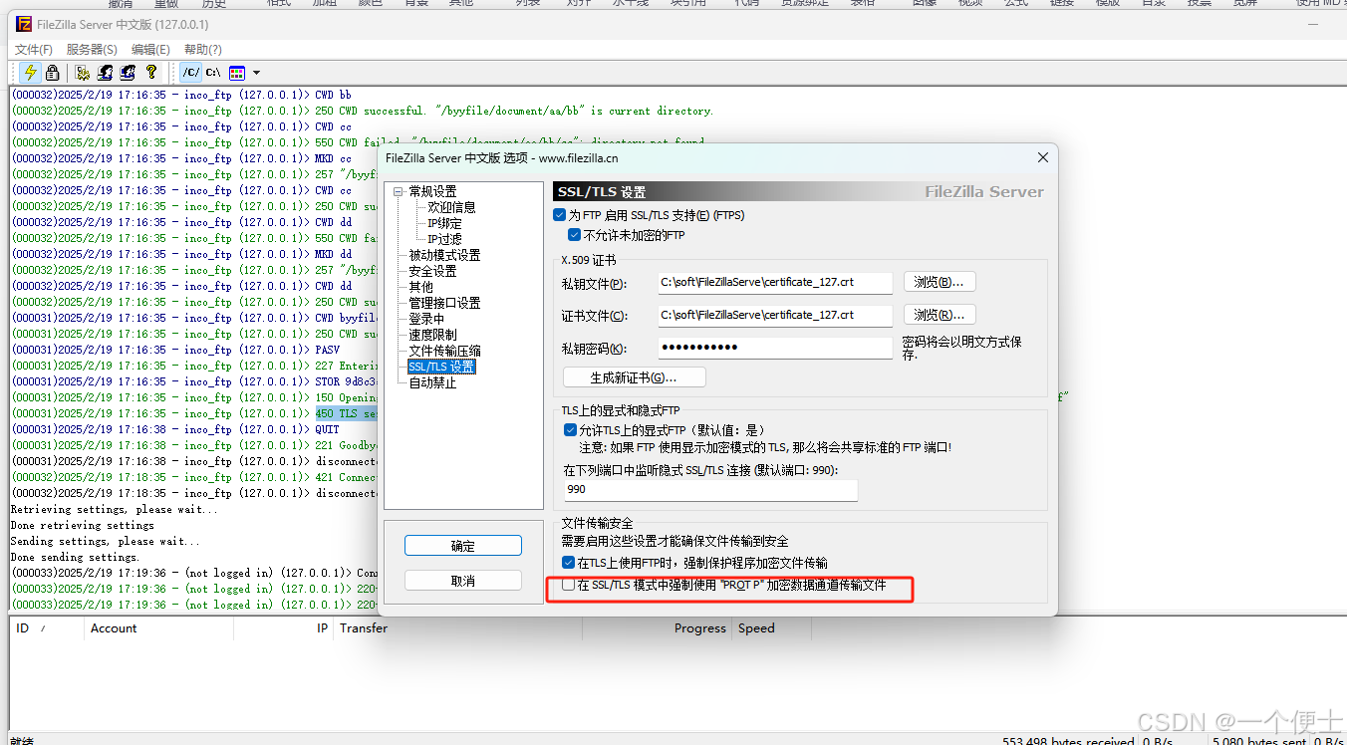Select 自动禁止 in options tree
This screenshot has width=1347, height=745.
pos(432,382)
